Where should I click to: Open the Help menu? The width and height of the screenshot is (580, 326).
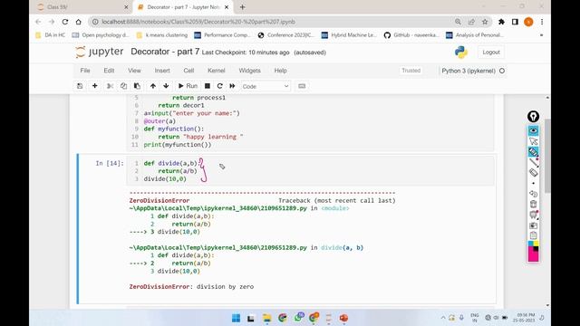pyautogui.click(x=280, y=71)
